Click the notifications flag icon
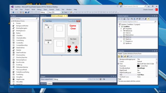The image size is (166, 93). 117,6
